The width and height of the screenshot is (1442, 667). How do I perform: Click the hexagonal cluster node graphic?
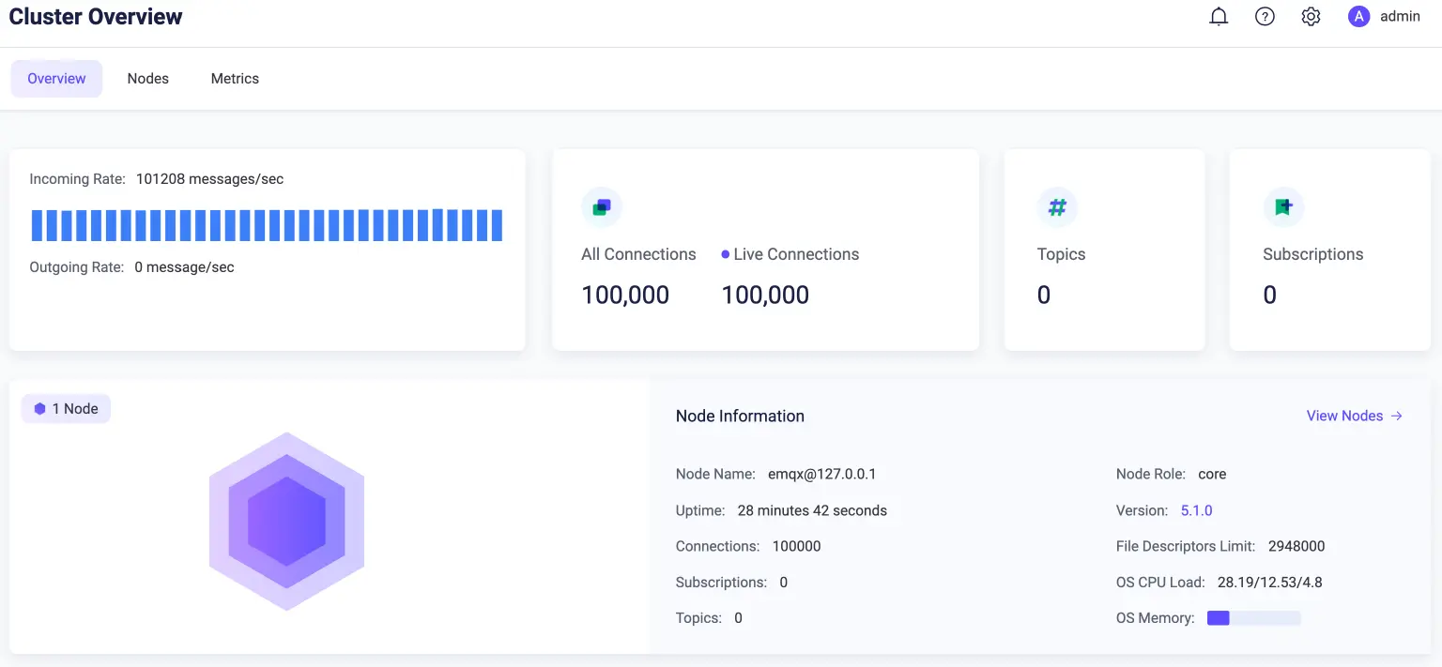click(x=286, y=522)
